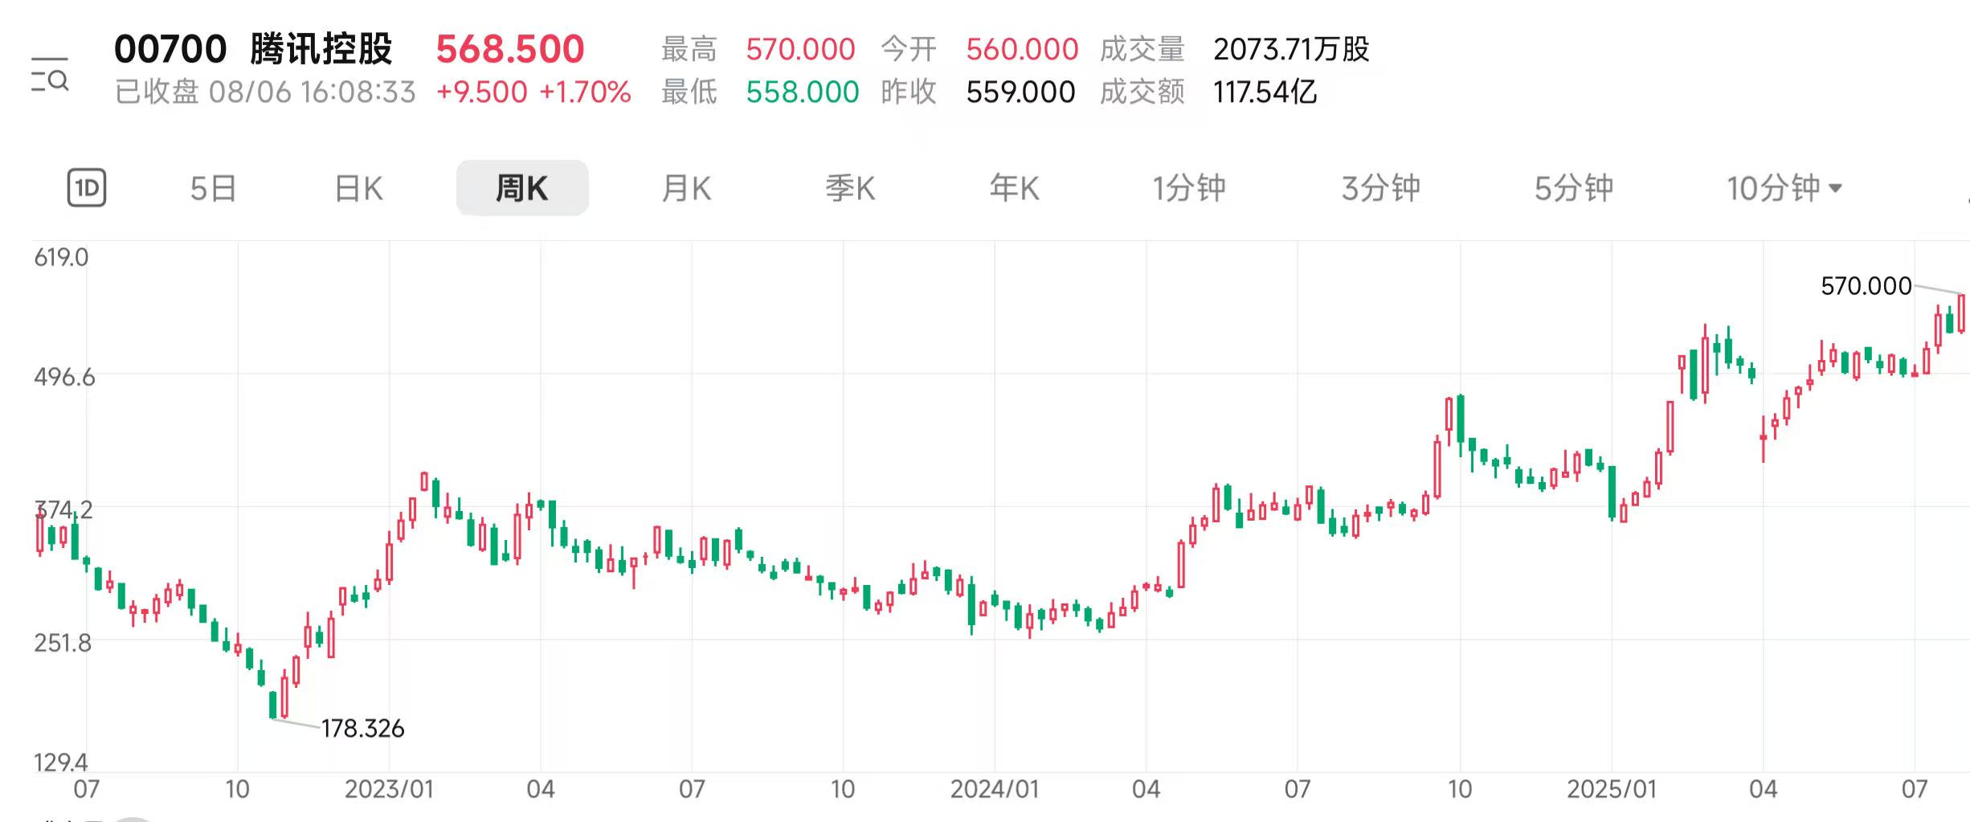Open the stock search list icon
This screenshot has height=822, width=1970.
(x=50, y=76)
